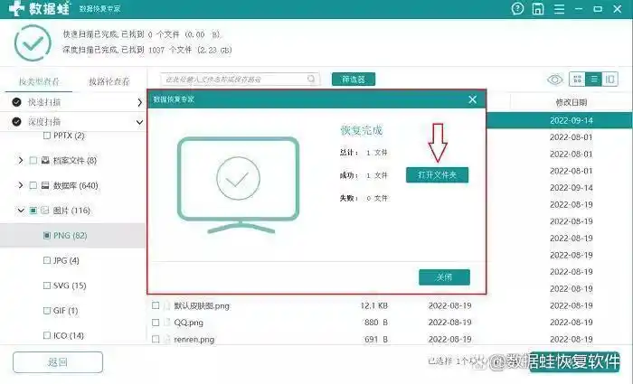The height and width of the screenshot is (384, 633).
Task: Check the ICO (14) checkbox
Action: pos(47,335)
